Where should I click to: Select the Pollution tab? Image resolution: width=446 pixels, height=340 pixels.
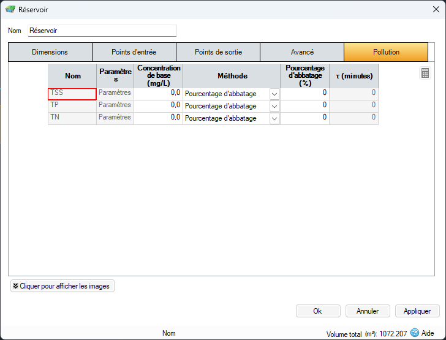[386, 52]
